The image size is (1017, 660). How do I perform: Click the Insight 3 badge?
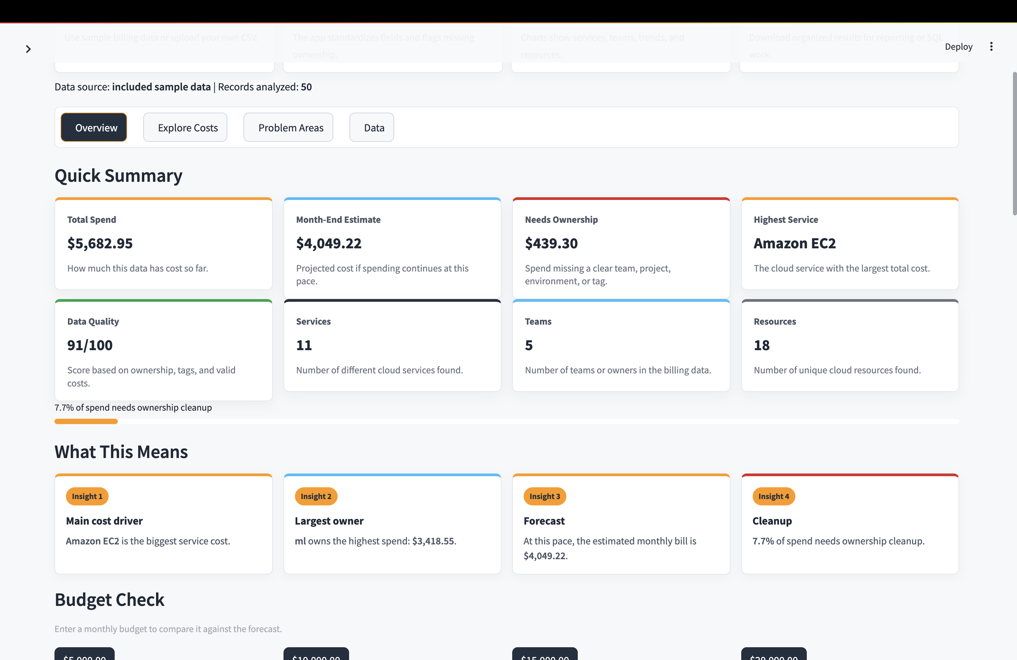click(545, 496)
